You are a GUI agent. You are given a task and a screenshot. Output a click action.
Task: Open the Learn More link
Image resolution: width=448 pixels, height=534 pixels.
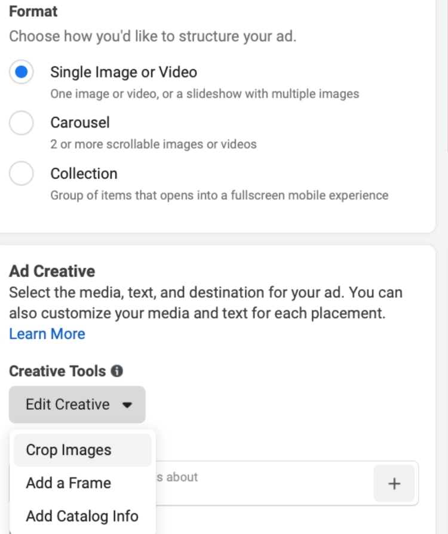[47, 334]
